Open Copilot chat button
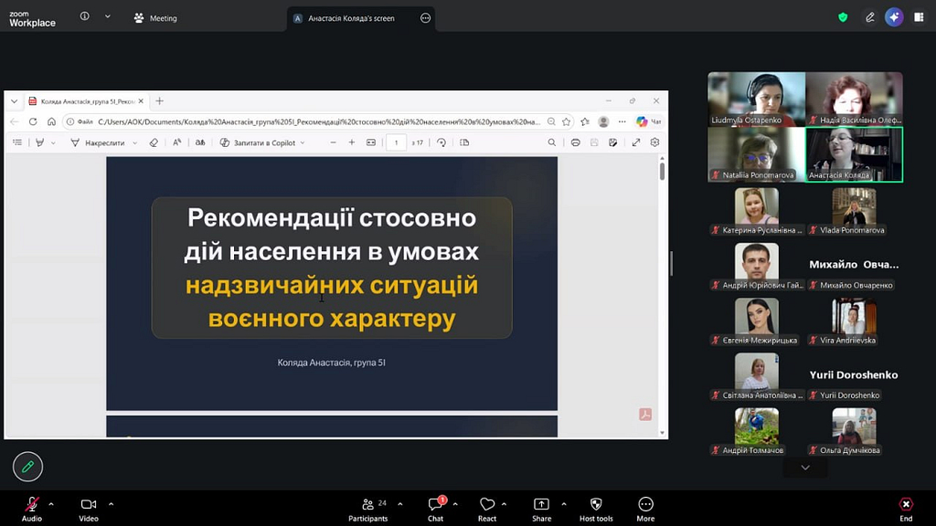 pos(649,121)
